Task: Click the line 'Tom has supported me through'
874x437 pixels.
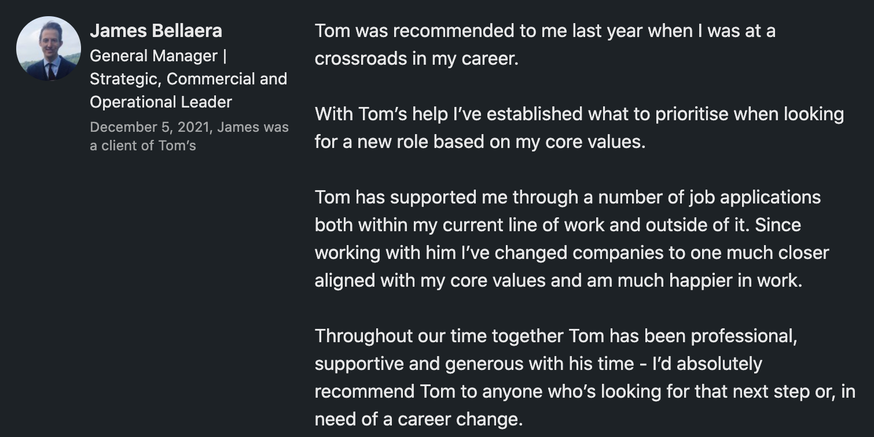Action: point(568,197)
